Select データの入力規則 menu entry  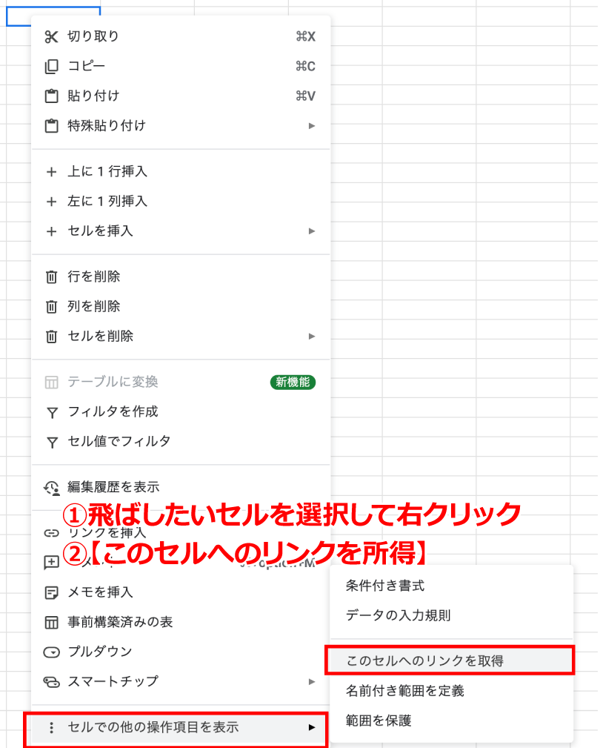(398, 615)
